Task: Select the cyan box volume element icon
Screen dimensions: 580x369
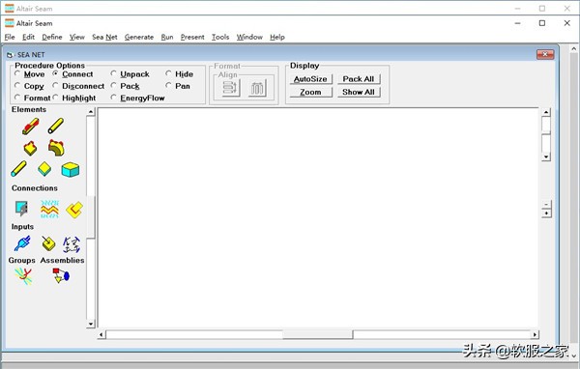Action: 71,170
